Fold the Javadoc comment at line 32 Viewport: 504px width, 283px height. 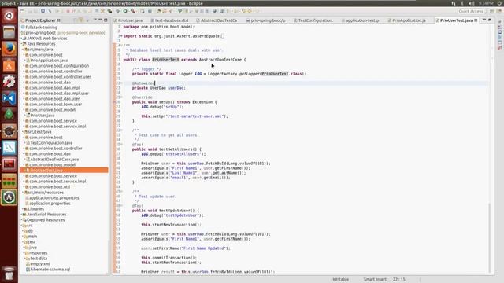click(x=121, y=130)
